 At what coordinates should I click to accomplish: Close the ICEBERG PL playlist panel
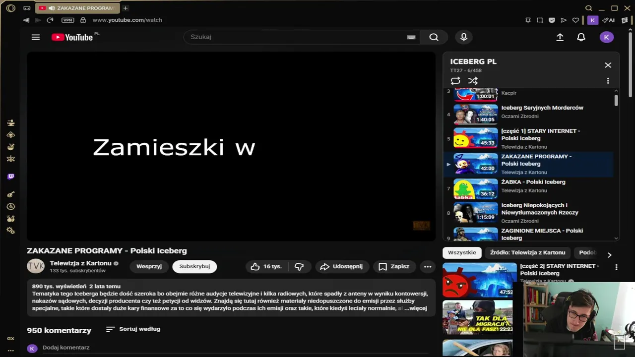tap(608, 65)
